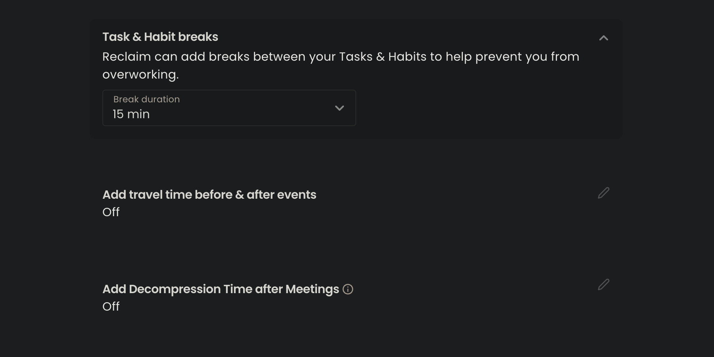
Task: Click the word 'Meetings' in Decompression heading
Action: (312, 289)
